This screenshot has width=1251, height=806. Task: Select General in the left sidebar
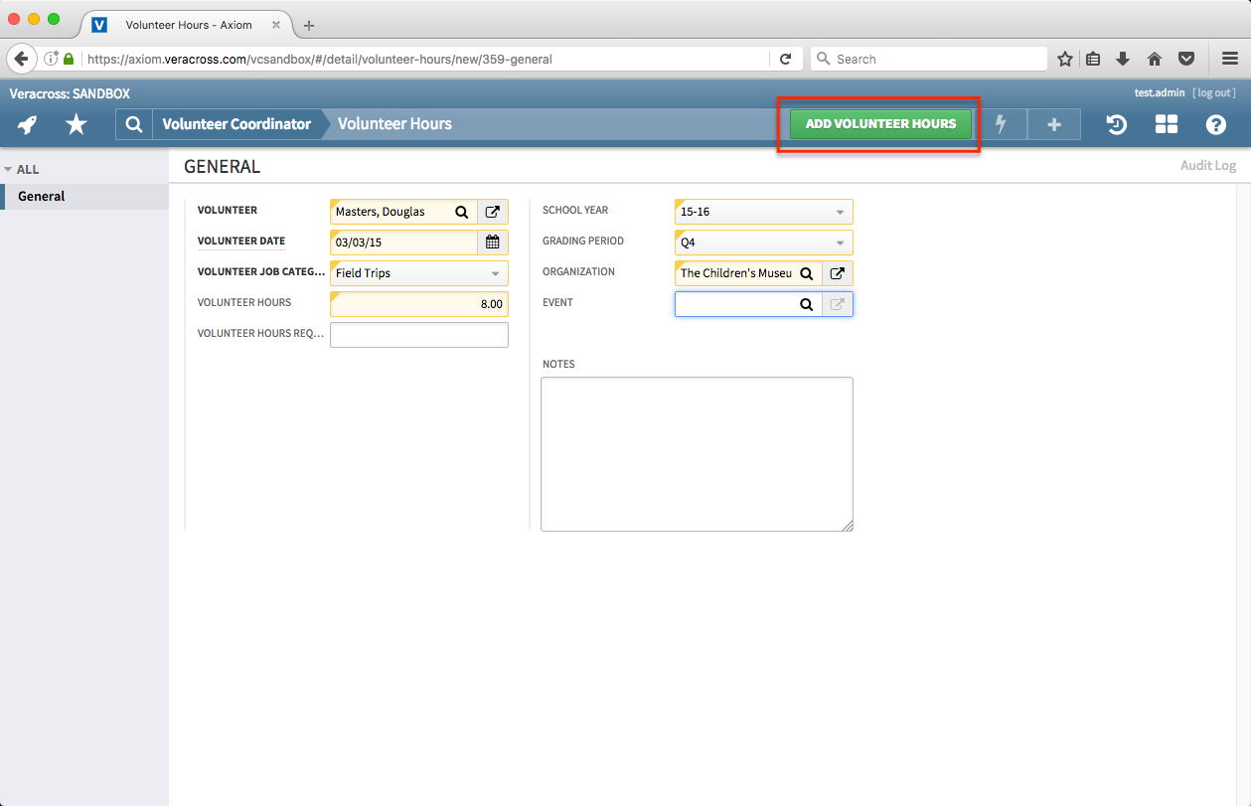(x=41, y=196)
